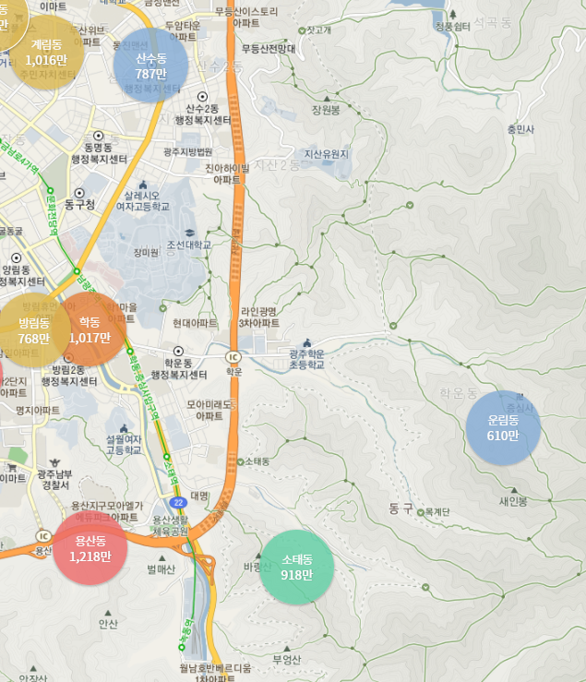Click the 새인봉 mountain peak icon

pyautogui.click(x=514, y=490)
